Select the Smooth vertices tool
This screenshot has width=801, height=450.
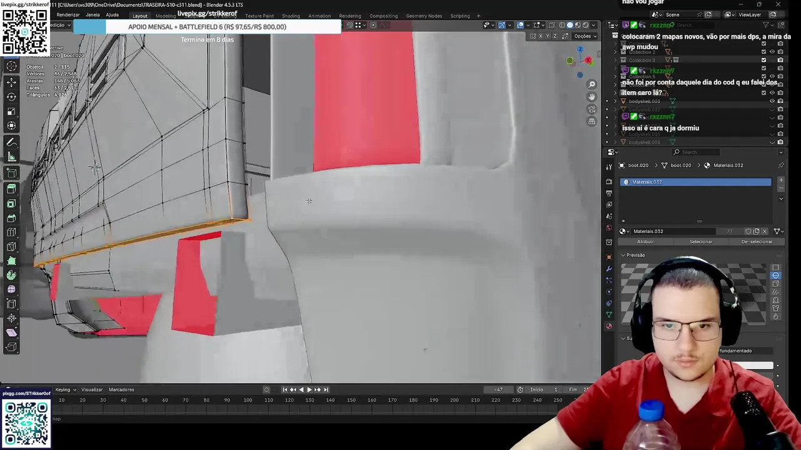pyautogui.click(x=11, y=289)
